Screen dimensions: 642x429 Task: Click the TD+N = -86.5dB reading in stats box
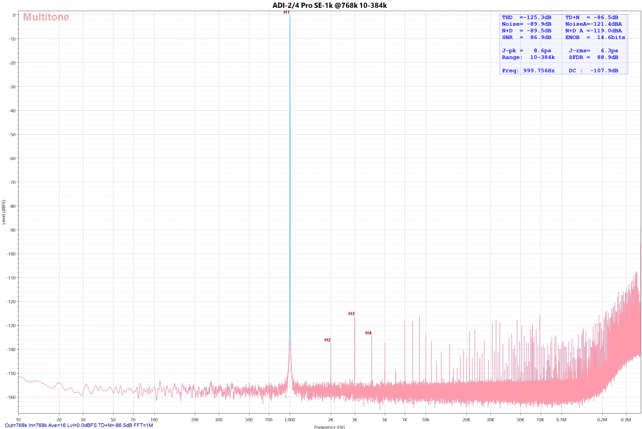point(592,18)
